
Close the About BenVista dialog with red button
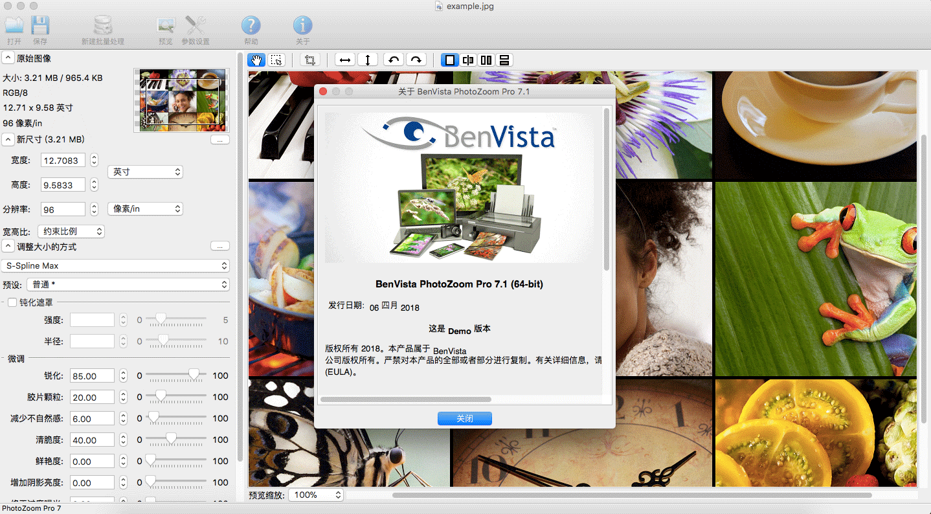pos(323,91)
